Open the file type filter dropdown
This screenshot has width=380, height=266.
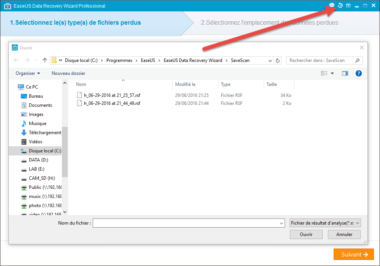point(325,223)
